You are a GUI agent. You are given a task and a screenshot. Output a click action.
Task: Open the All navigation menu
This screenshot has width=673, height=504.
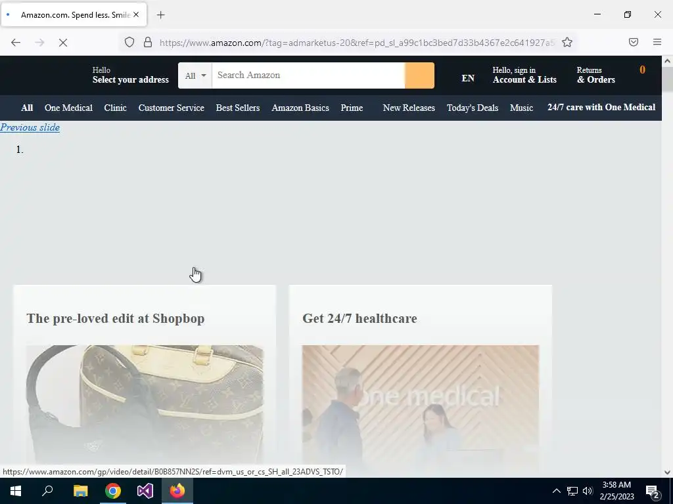[x=27, y=108]
